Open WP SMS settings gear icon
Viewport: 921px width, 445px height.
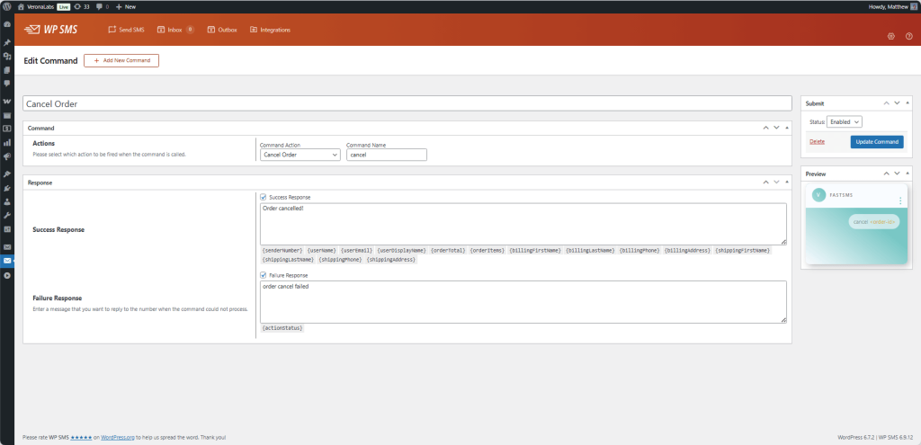pos(890,37)
